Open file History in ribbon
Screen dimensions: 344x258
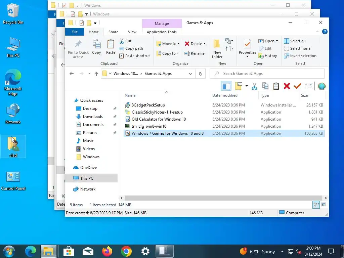(x=268, y=56)
